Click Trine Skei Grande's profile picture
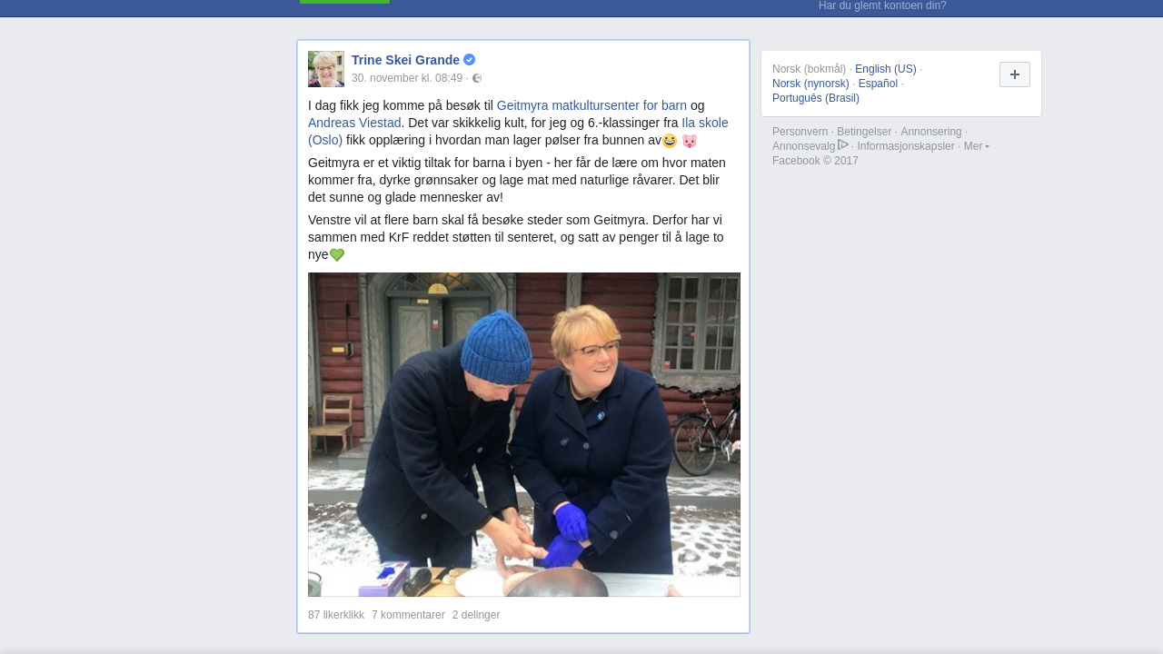Viewport: 1163px width, 654px height. (x=326, y=69)
